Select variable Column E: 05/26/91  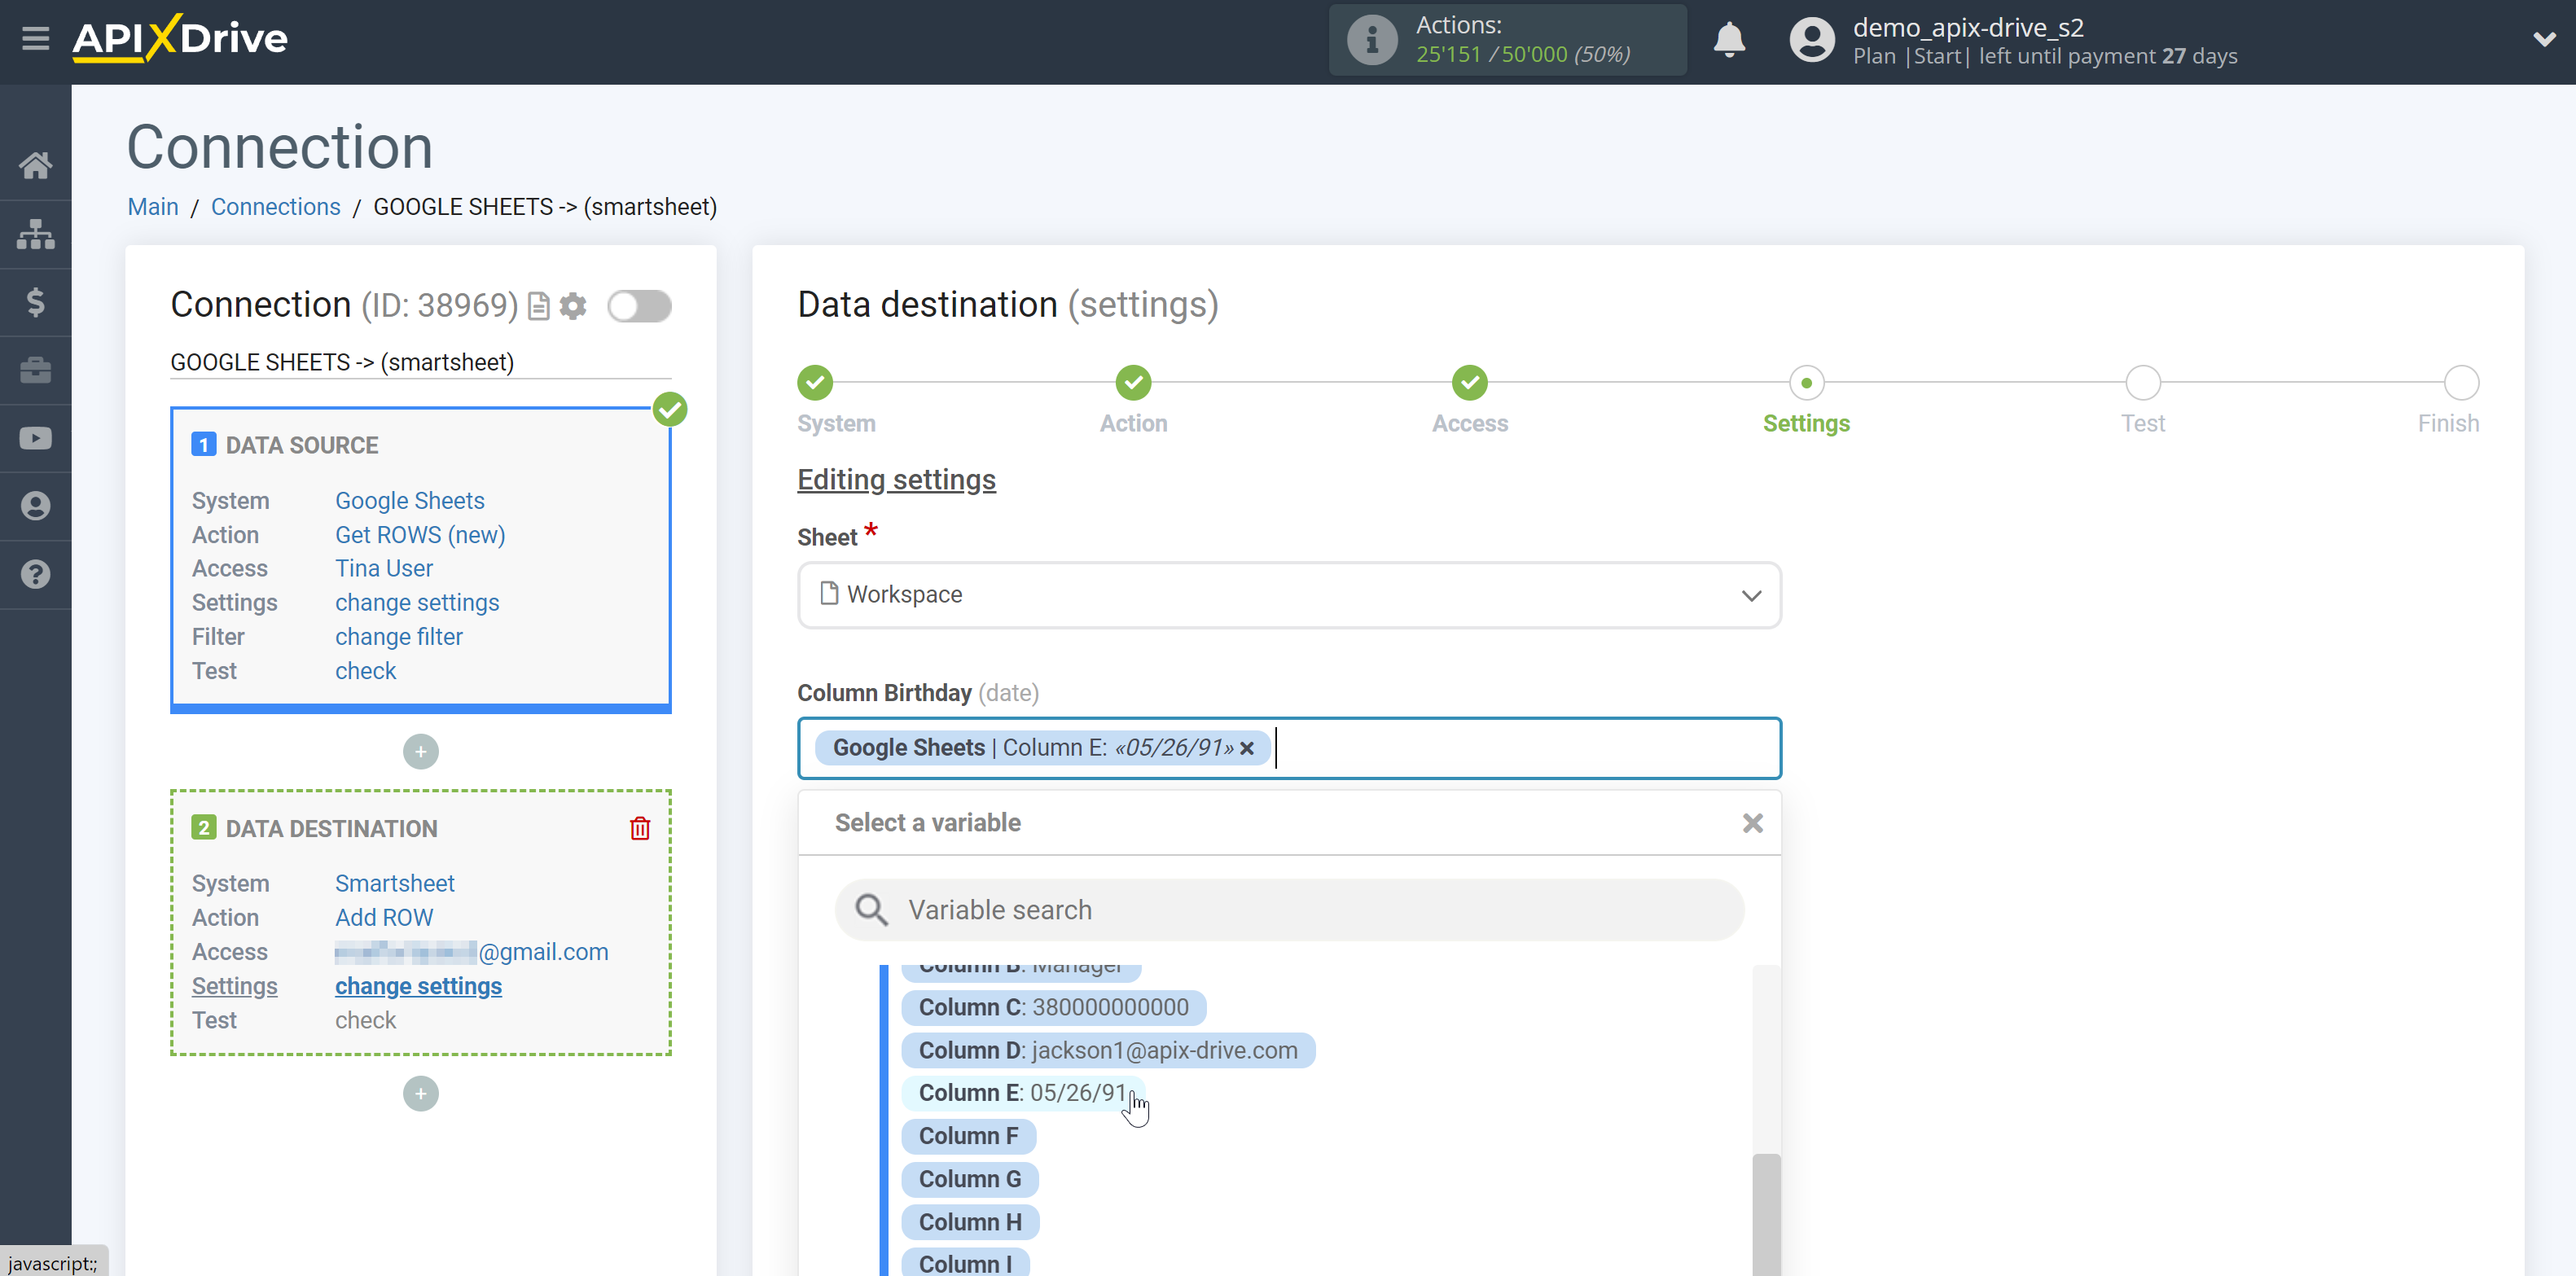coord(1023,1093)
